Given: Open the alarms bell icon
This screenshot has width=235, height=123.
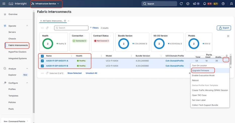Looking at the screenshot, I should tap(204, 4).
